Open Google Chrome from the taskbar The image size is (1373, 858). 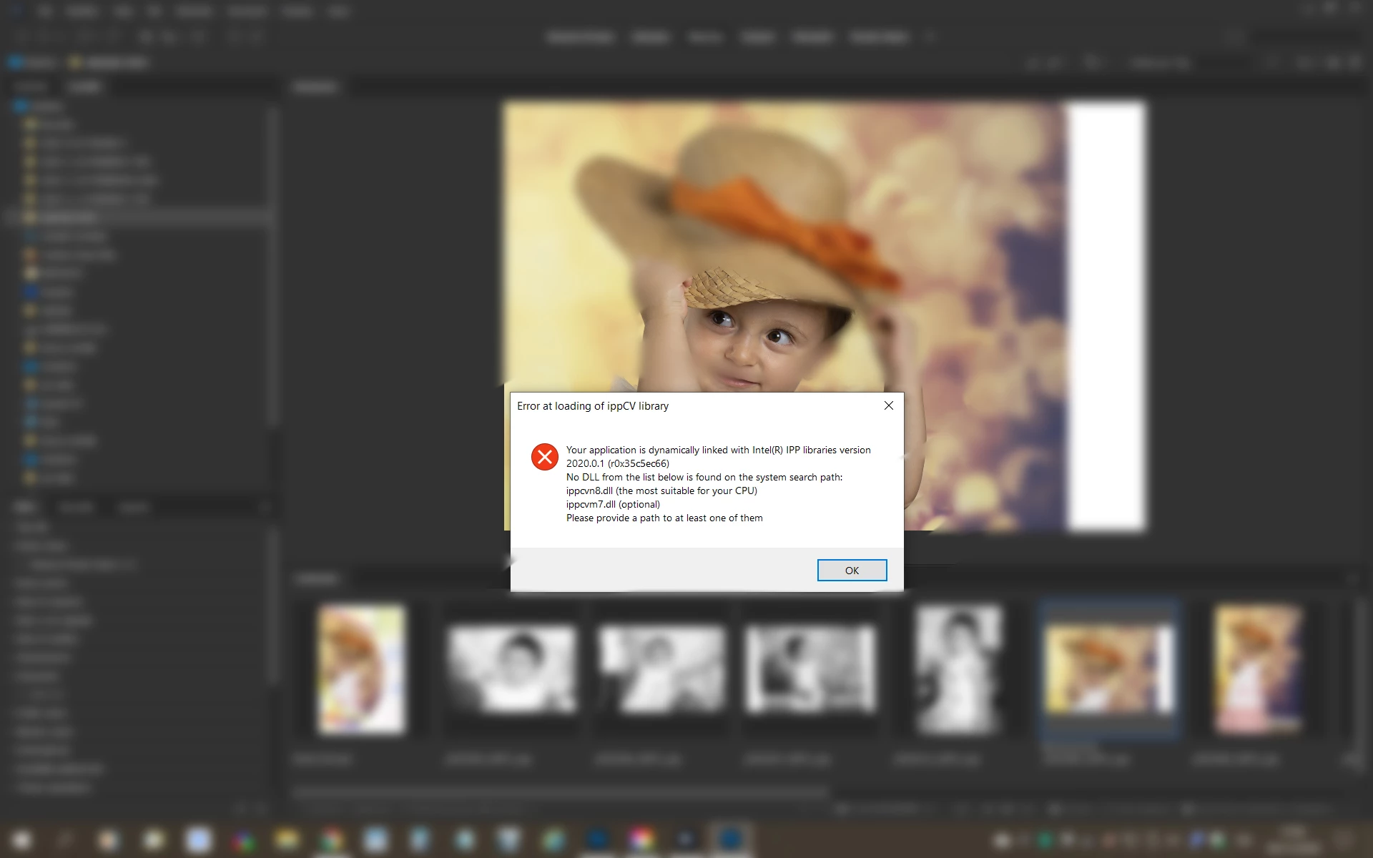click(331, 839)
